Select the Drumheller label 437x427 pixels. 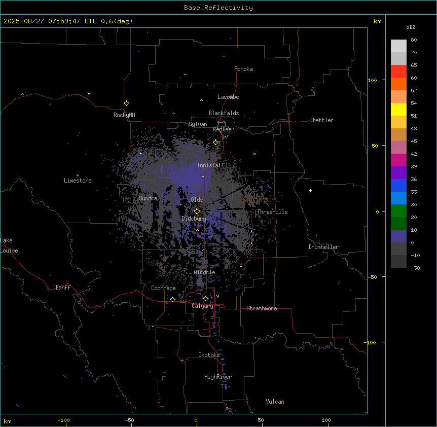pos(323,247)
